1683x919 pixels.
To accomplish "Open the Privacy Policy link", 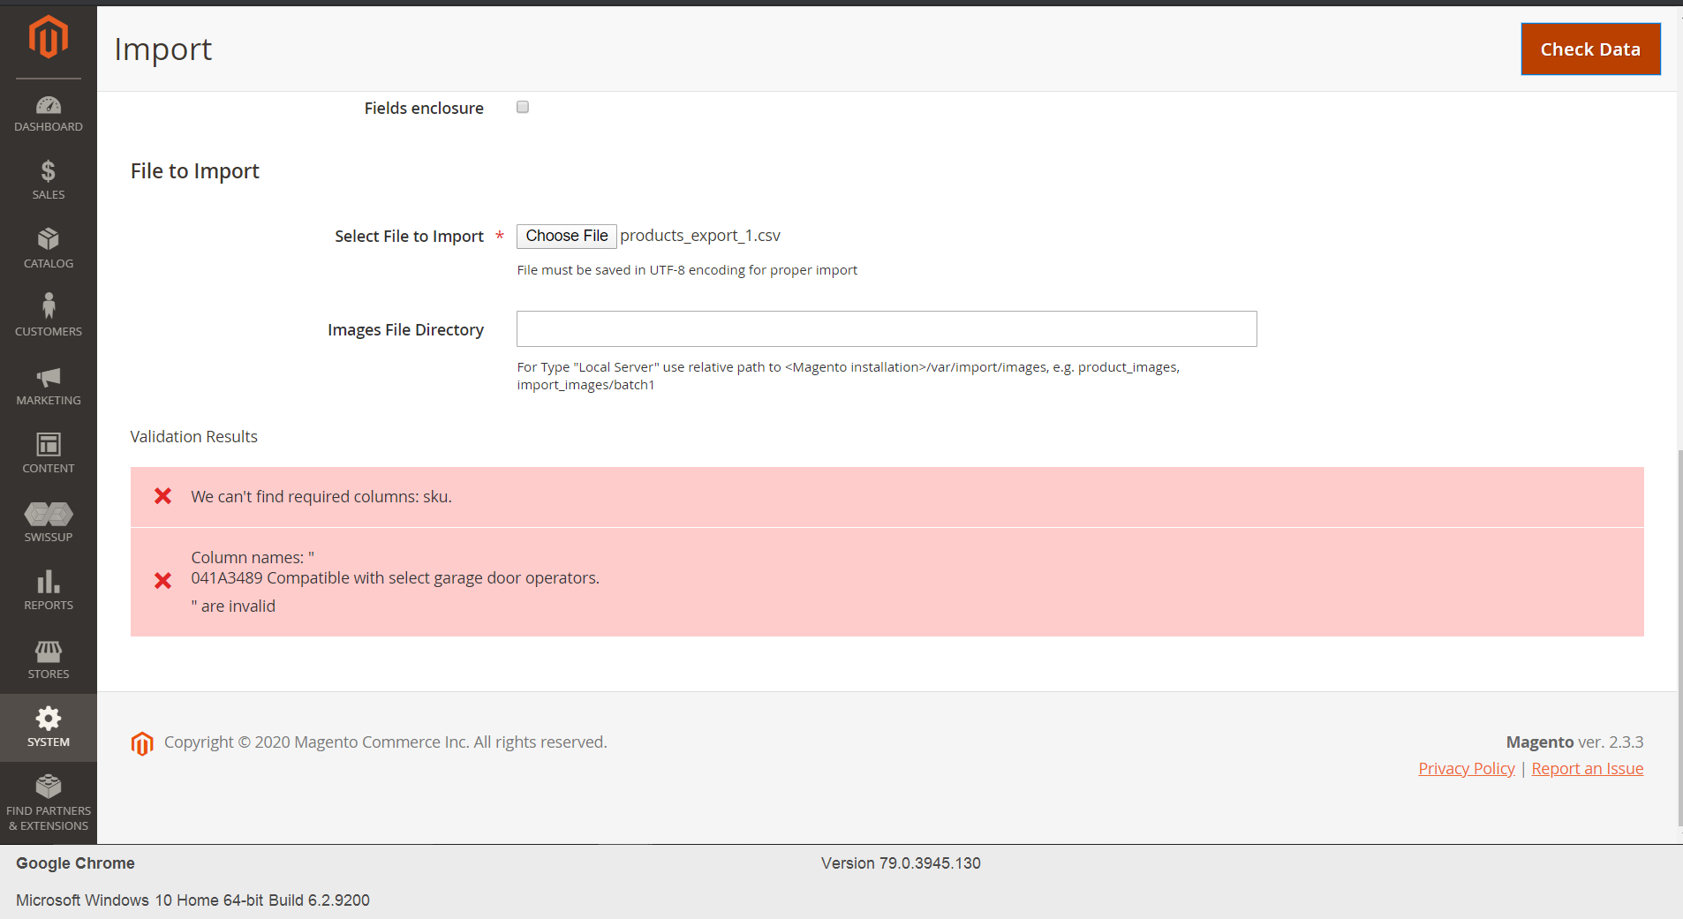I will click(1466, 768).
